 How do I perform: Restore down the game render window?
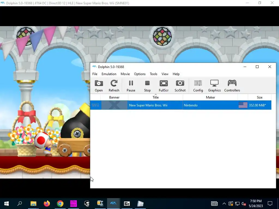pyautogui.click(x=260, y=3)
